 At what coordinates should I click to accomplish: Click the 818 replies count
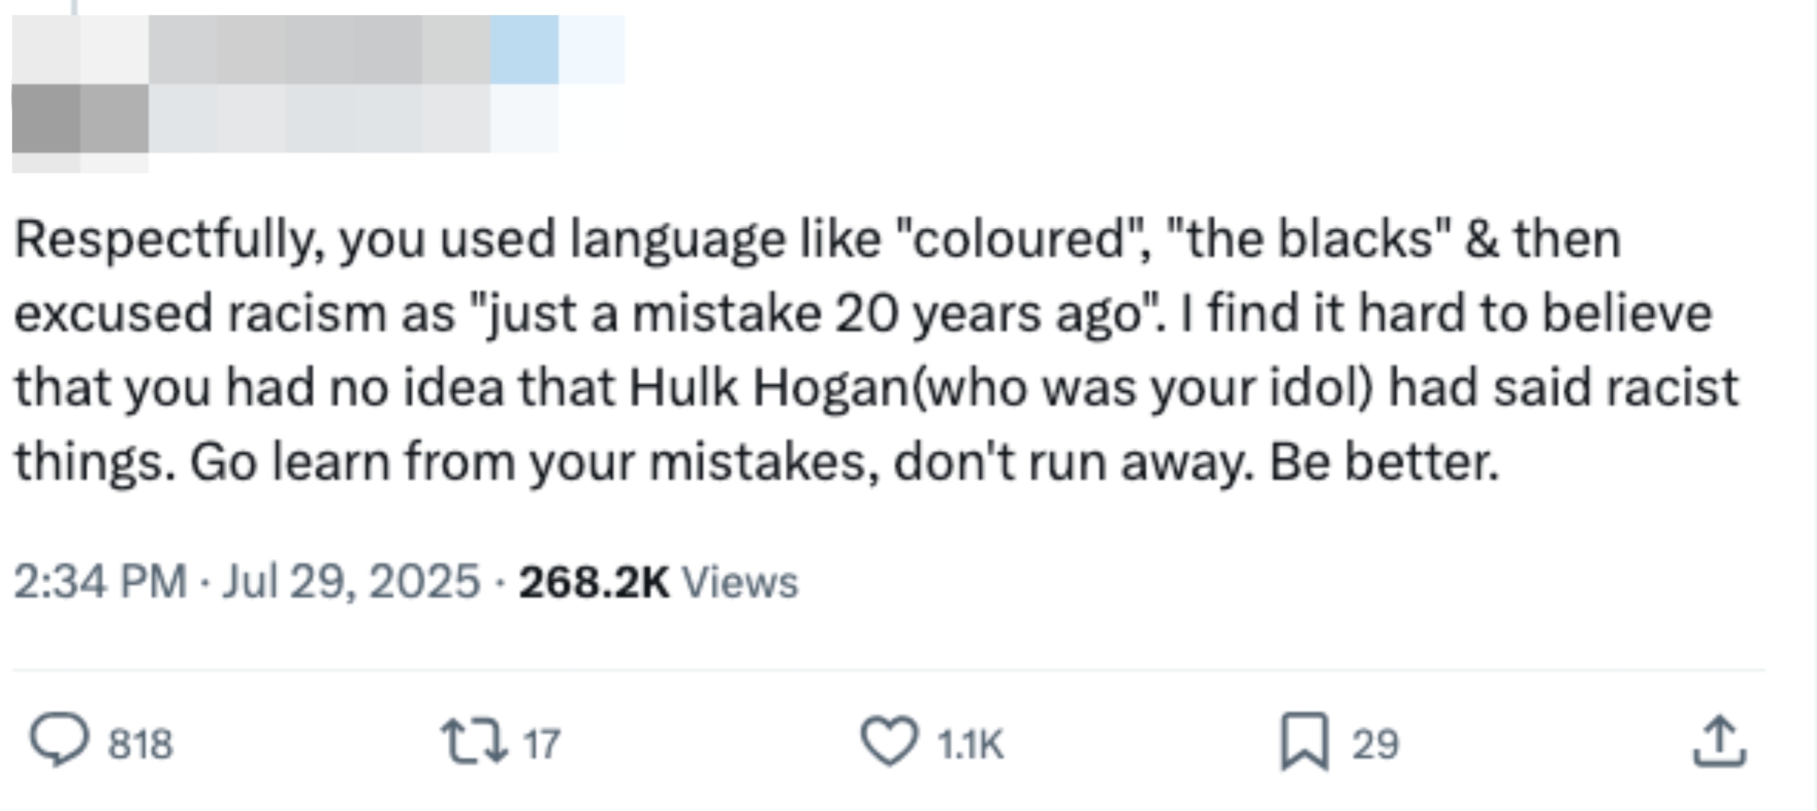[x=140, y=744]
